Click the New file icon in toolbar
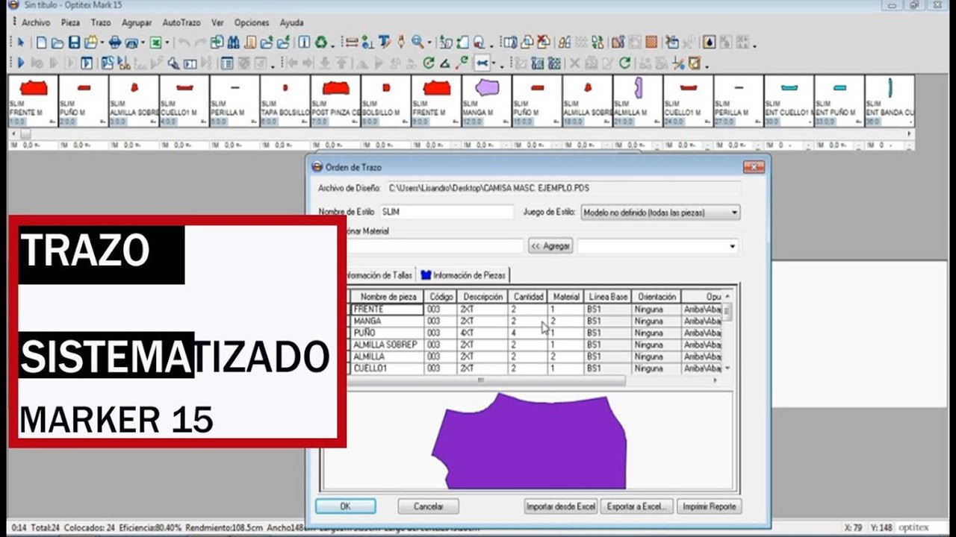Image resolution: width=956 pixels, height=537 pixels. click(x=41, y=43)
